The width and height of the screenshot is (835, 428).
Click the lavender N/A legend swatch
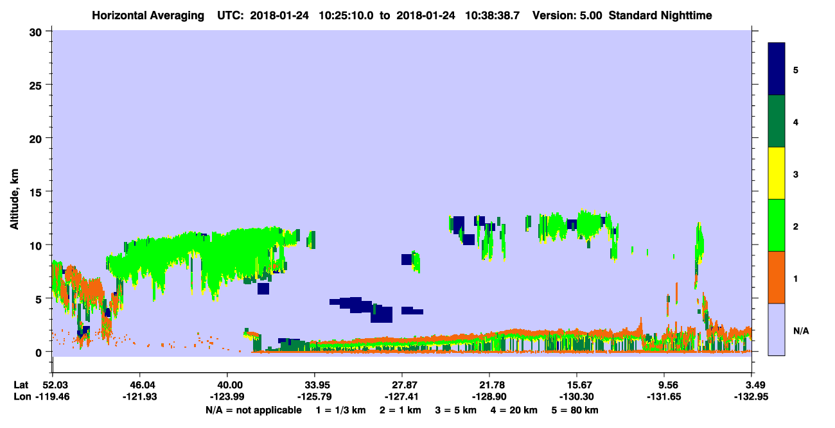pyautogui.click(x=777, y=329)
